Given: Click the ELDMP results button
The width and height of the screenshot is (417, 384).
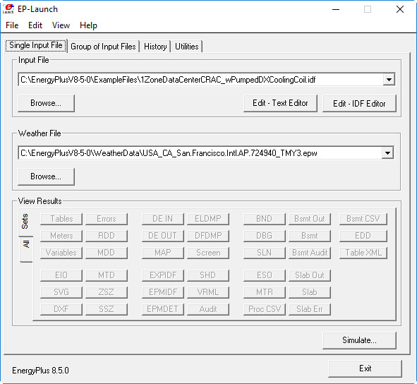Looking at the screenshot, I should click(x=208, y=219).
